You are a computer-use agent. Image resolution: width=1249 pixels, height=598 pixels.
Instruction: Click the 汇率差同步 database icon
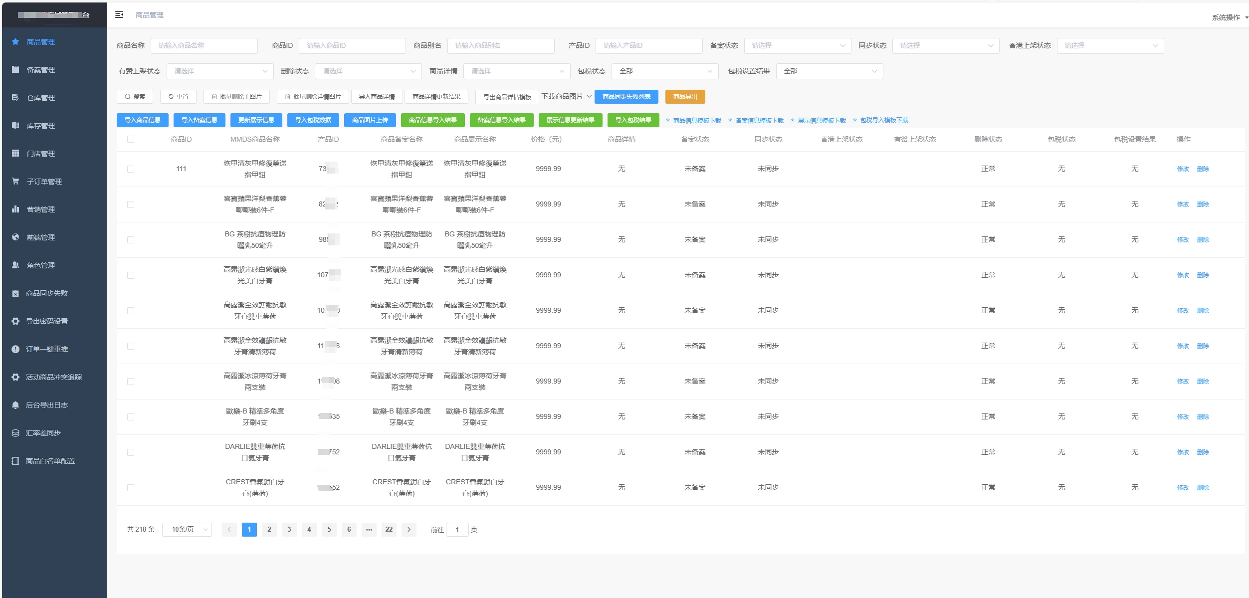point(15,433)
